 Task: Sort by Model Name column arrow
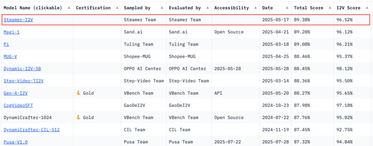68,8
